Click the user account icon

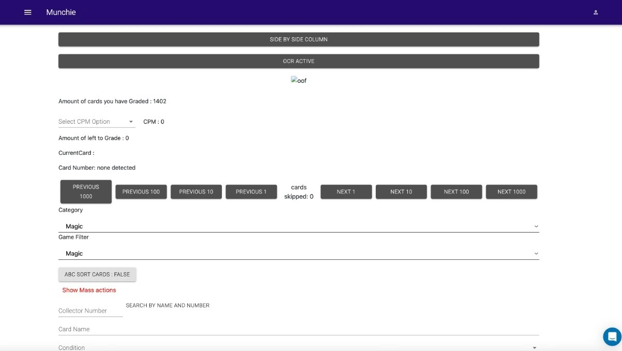click(595, 12)
